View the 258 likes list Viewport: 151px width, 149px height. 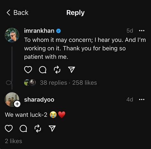tap(85, 82)
